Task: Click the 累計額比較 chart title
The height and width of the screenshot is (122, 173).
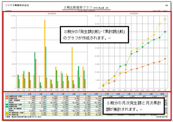Action: (134, 14)
